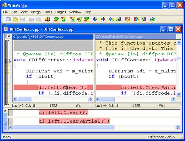185x141 pixels.
Task: Close the Diff Pane with its X
Action: pyautogui.click(x=5, y=111)
